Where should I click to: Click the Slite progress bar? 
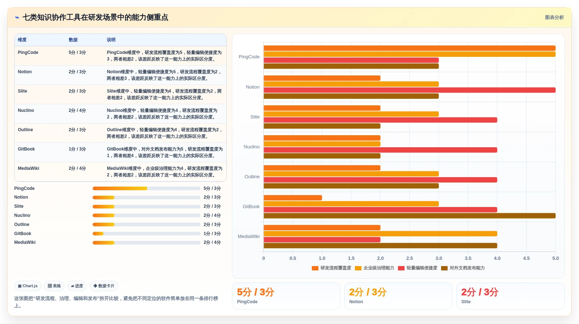point(147,206)
